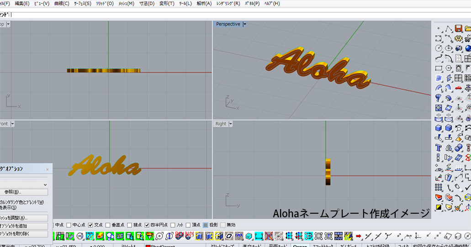Open the Perspective viewport dropdown arrow
This screenshot has height=247, width=471.
pos(245,24)
